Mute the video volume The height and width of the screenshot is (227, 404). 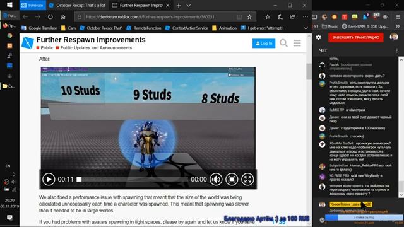216,179
